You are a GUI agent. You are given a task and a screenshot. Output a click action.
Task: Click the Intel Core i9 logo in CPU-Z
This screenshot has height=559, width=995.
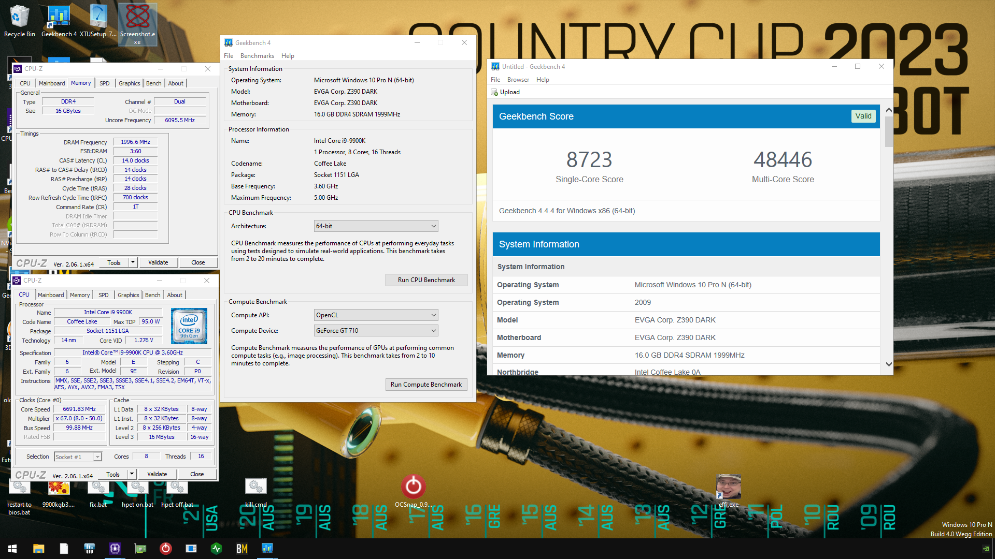189,326
